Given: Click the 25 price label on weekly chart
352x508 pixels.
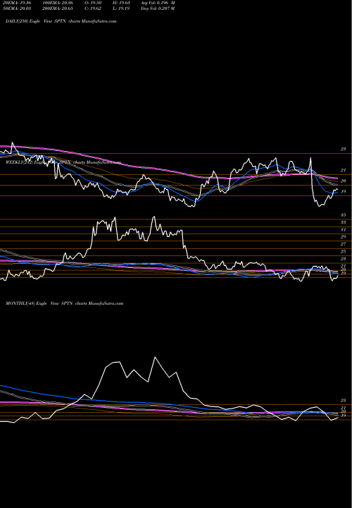Looking at the screenshot, I should (343, 251).
